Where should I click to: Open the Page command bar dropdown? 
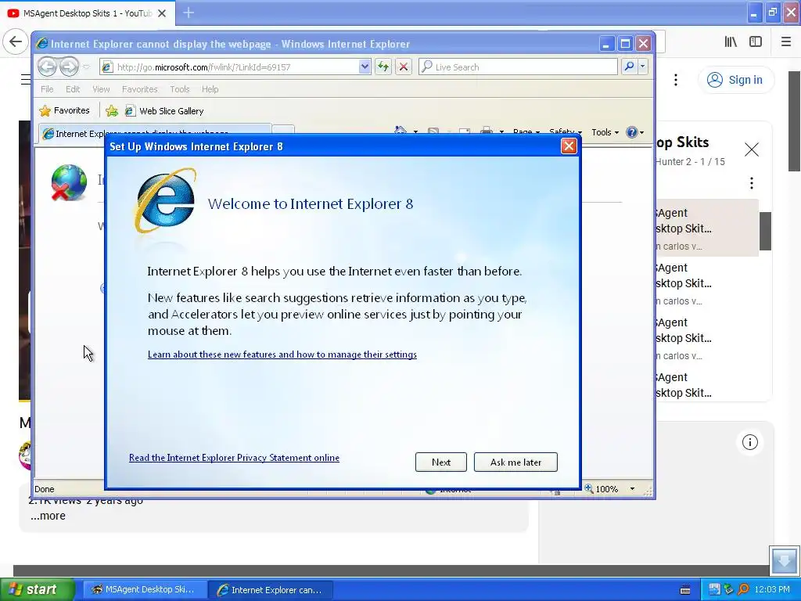(x=526, y=131)
